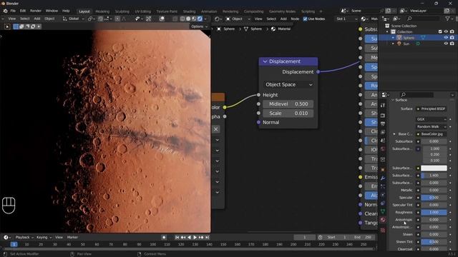
Task: Adjust the Sheen Tint 0.500 slider
Action: pos(434,242)
